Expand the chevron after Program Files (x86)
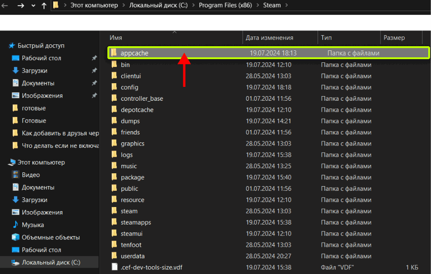This screenshot has height=274, width=431. (x=257, y=5)
